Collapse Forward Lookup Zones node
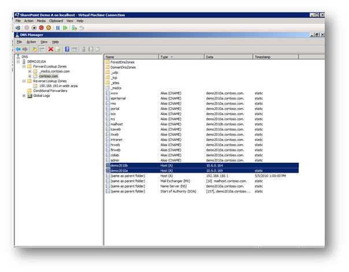349x272 pixels. (24, 66)
